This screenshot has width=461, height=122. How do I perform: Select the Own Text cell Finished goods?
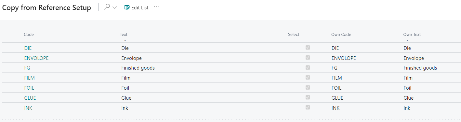pos(420,68)
